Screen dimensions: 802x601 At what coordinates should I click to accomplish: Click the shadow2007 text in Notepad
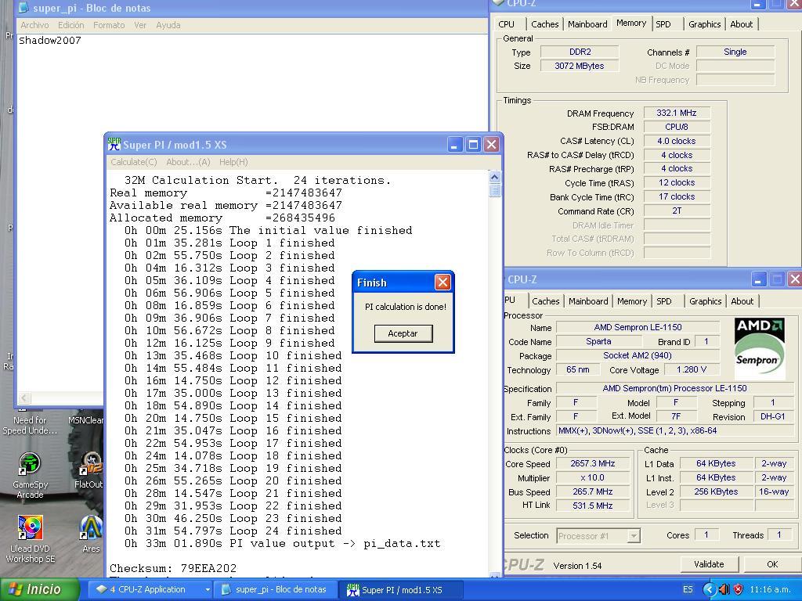[50, 41]
